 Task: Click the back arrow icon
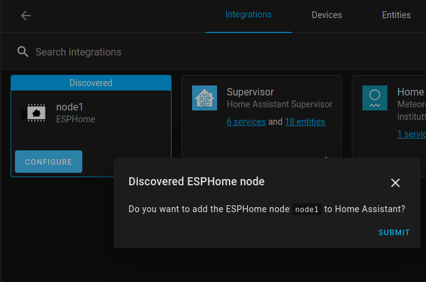26,16
